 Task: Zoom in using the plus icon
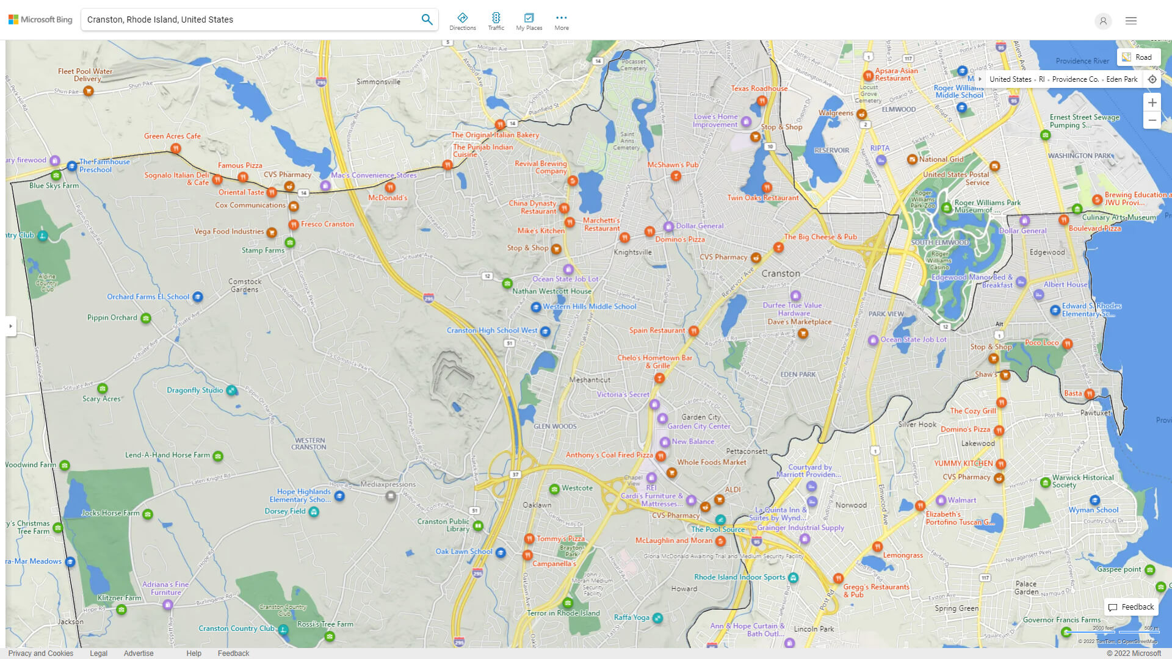[x=1152, y=103]
